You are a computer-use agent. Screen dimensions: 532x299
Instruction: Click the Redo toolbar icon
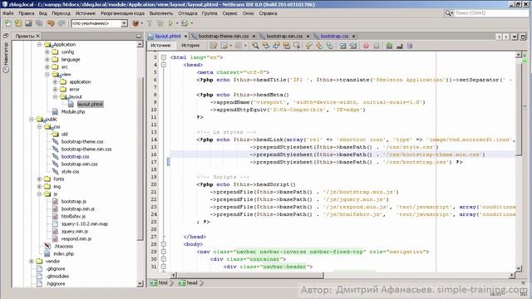[x=62, y=23]
